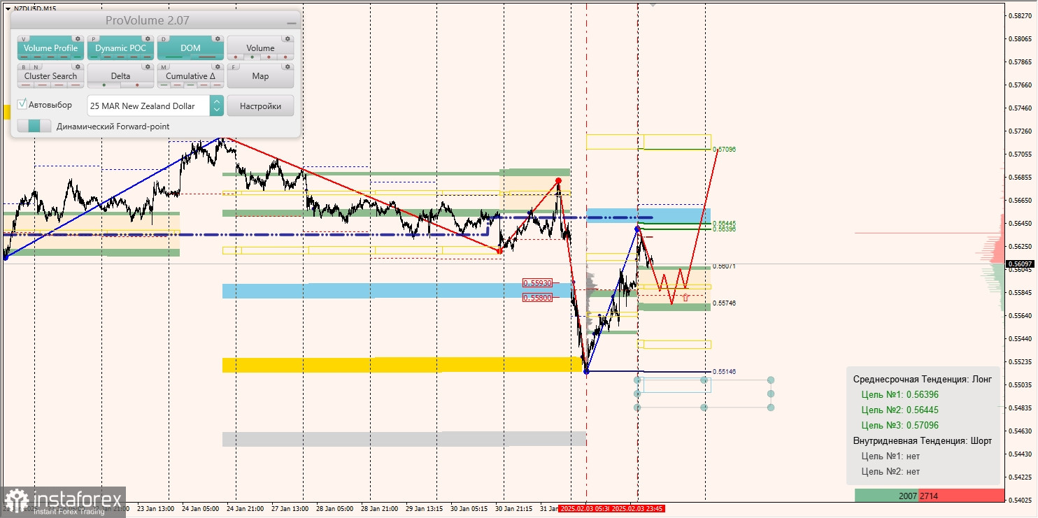Click up arrow of contract selector

pos(217,101)
